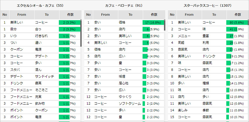249x122 pixels.
Task: Click To header in スターバックスコーヒー table
Action: tap(214, 15)
